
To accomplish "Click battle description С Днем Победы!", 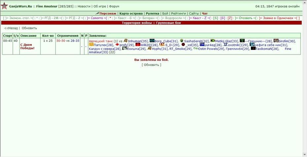I will click(28, 46).
